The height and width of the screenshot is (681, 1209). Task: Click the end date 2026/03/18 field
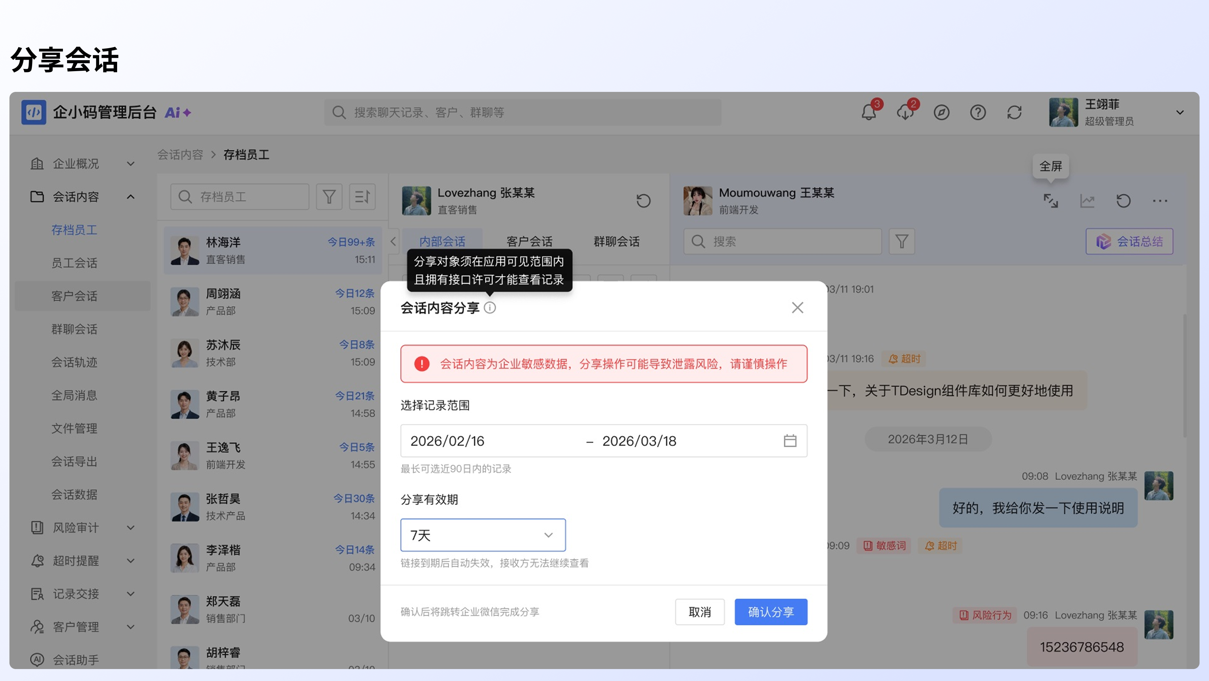pyautogui.click(x=639, y=441)
